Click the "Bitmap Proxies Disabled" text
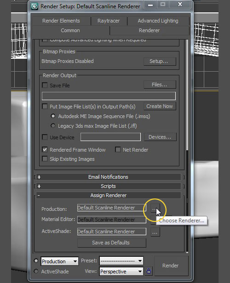Image resolution: width=230 pixels, height=283 pixels. (x=68, y=61)
